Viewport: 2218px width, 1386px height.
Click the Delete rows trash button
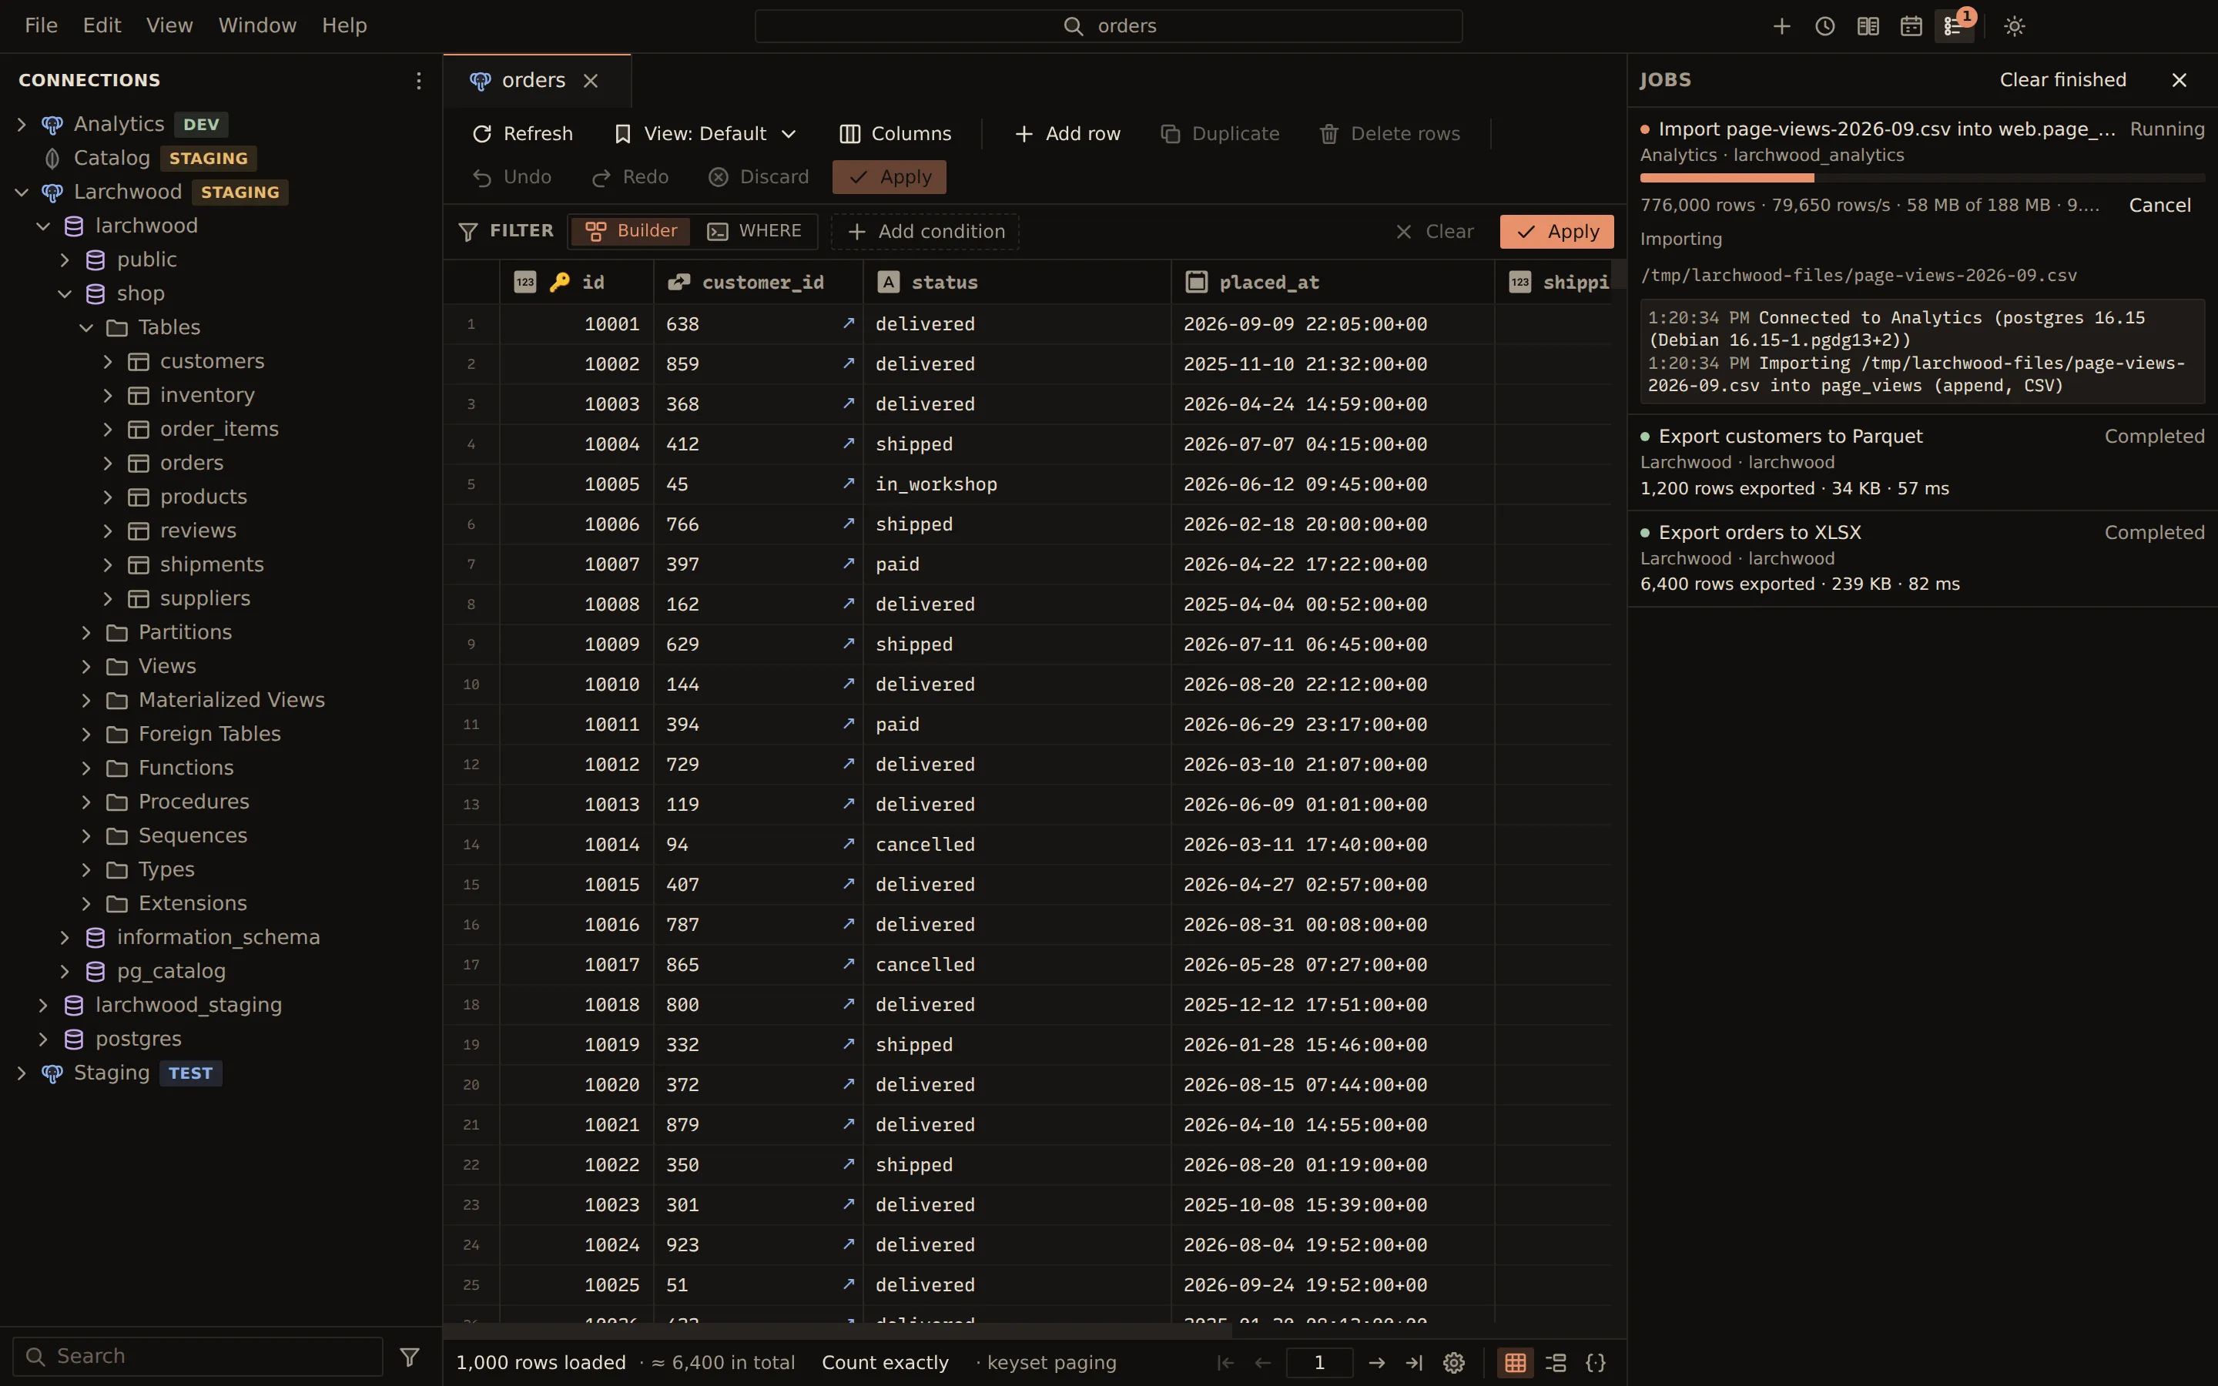[x=1389, y=134]
